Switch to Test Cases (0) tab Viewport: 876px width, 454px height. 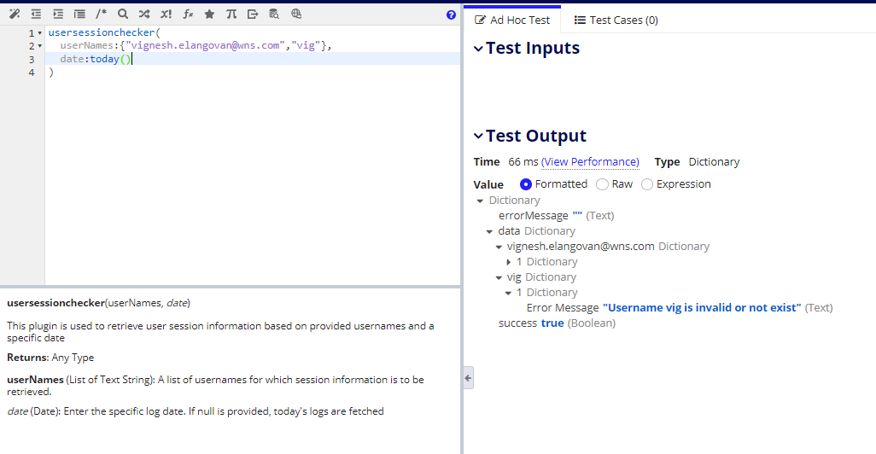pyautogui.click(x=616, y=20)
